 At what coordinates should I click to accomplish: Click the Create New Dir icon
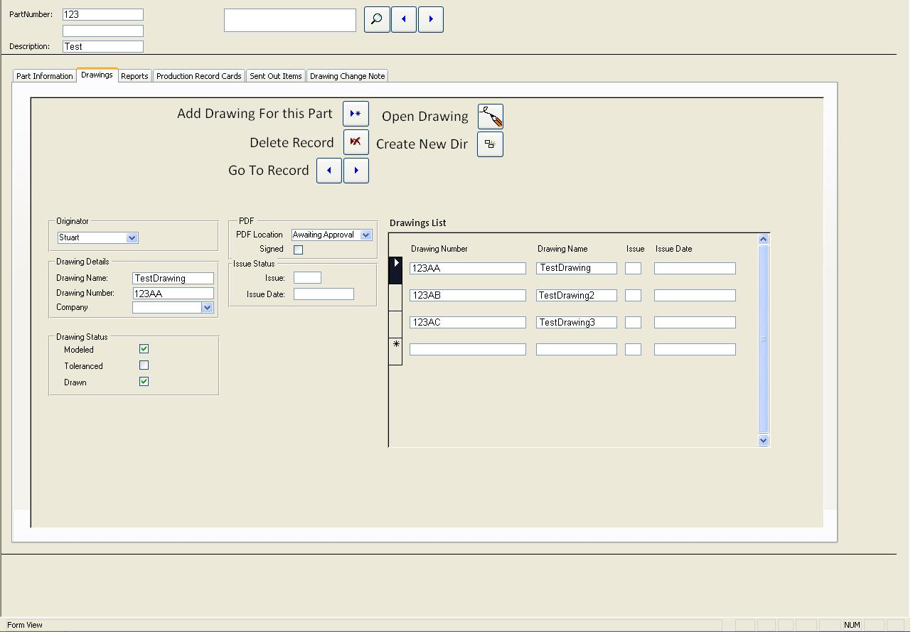coord(490,144)
